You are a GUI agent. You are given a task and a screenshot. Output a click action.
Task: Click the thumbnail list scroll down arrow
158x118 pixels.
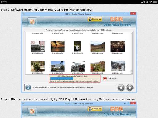[131, 73]
